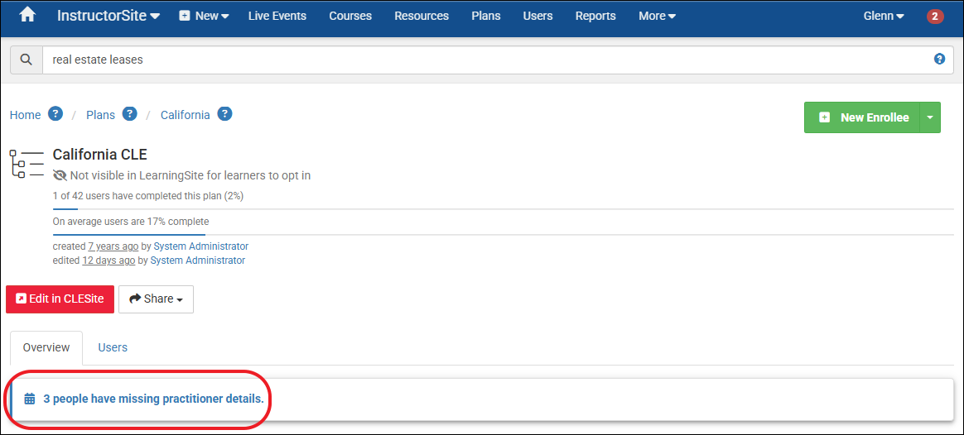964x435 pixels.
Task: Focus the search field containing real estate leases
Action: pyautogui.click(x=498, y=60)
